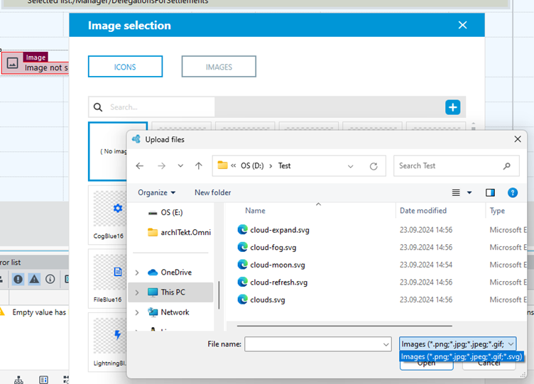Viewport: 534px width, 384px height.
Task: Click the search magnifier in Search Test
Action: pos(507,166)
